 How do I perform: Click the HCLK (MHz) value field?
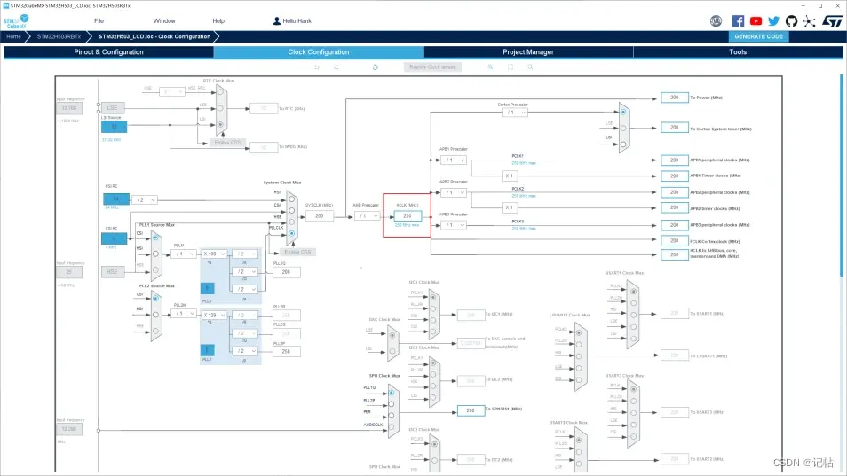pyautogui.click(x=408, y=215)
